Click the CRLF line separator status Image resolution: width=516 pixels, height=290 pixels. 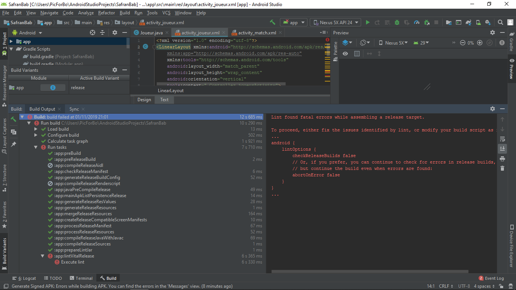[446, 286]
